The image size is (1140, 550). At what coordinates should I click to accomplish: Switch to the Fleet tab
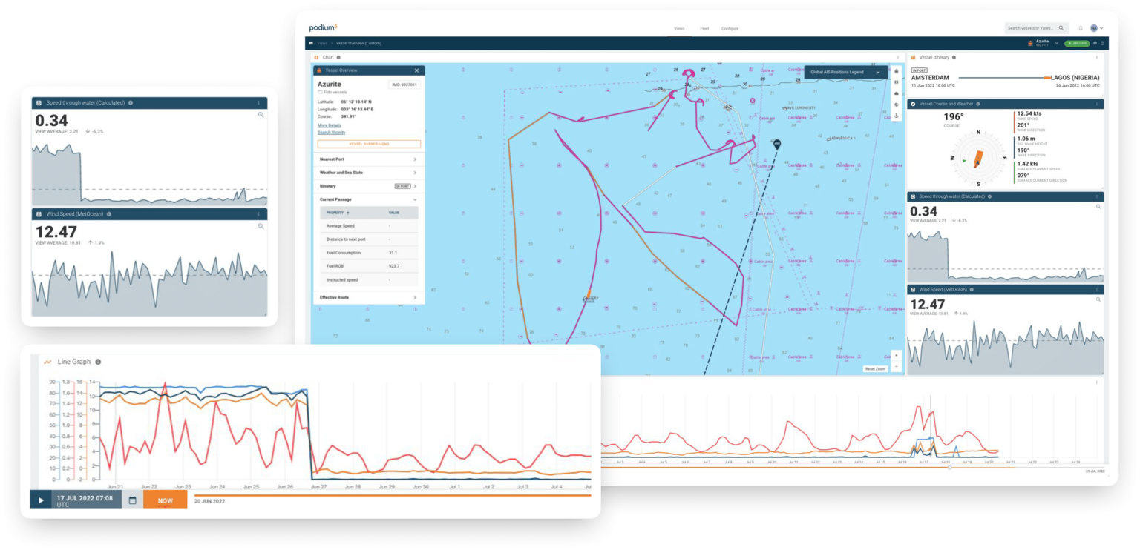tap(704, 28)
